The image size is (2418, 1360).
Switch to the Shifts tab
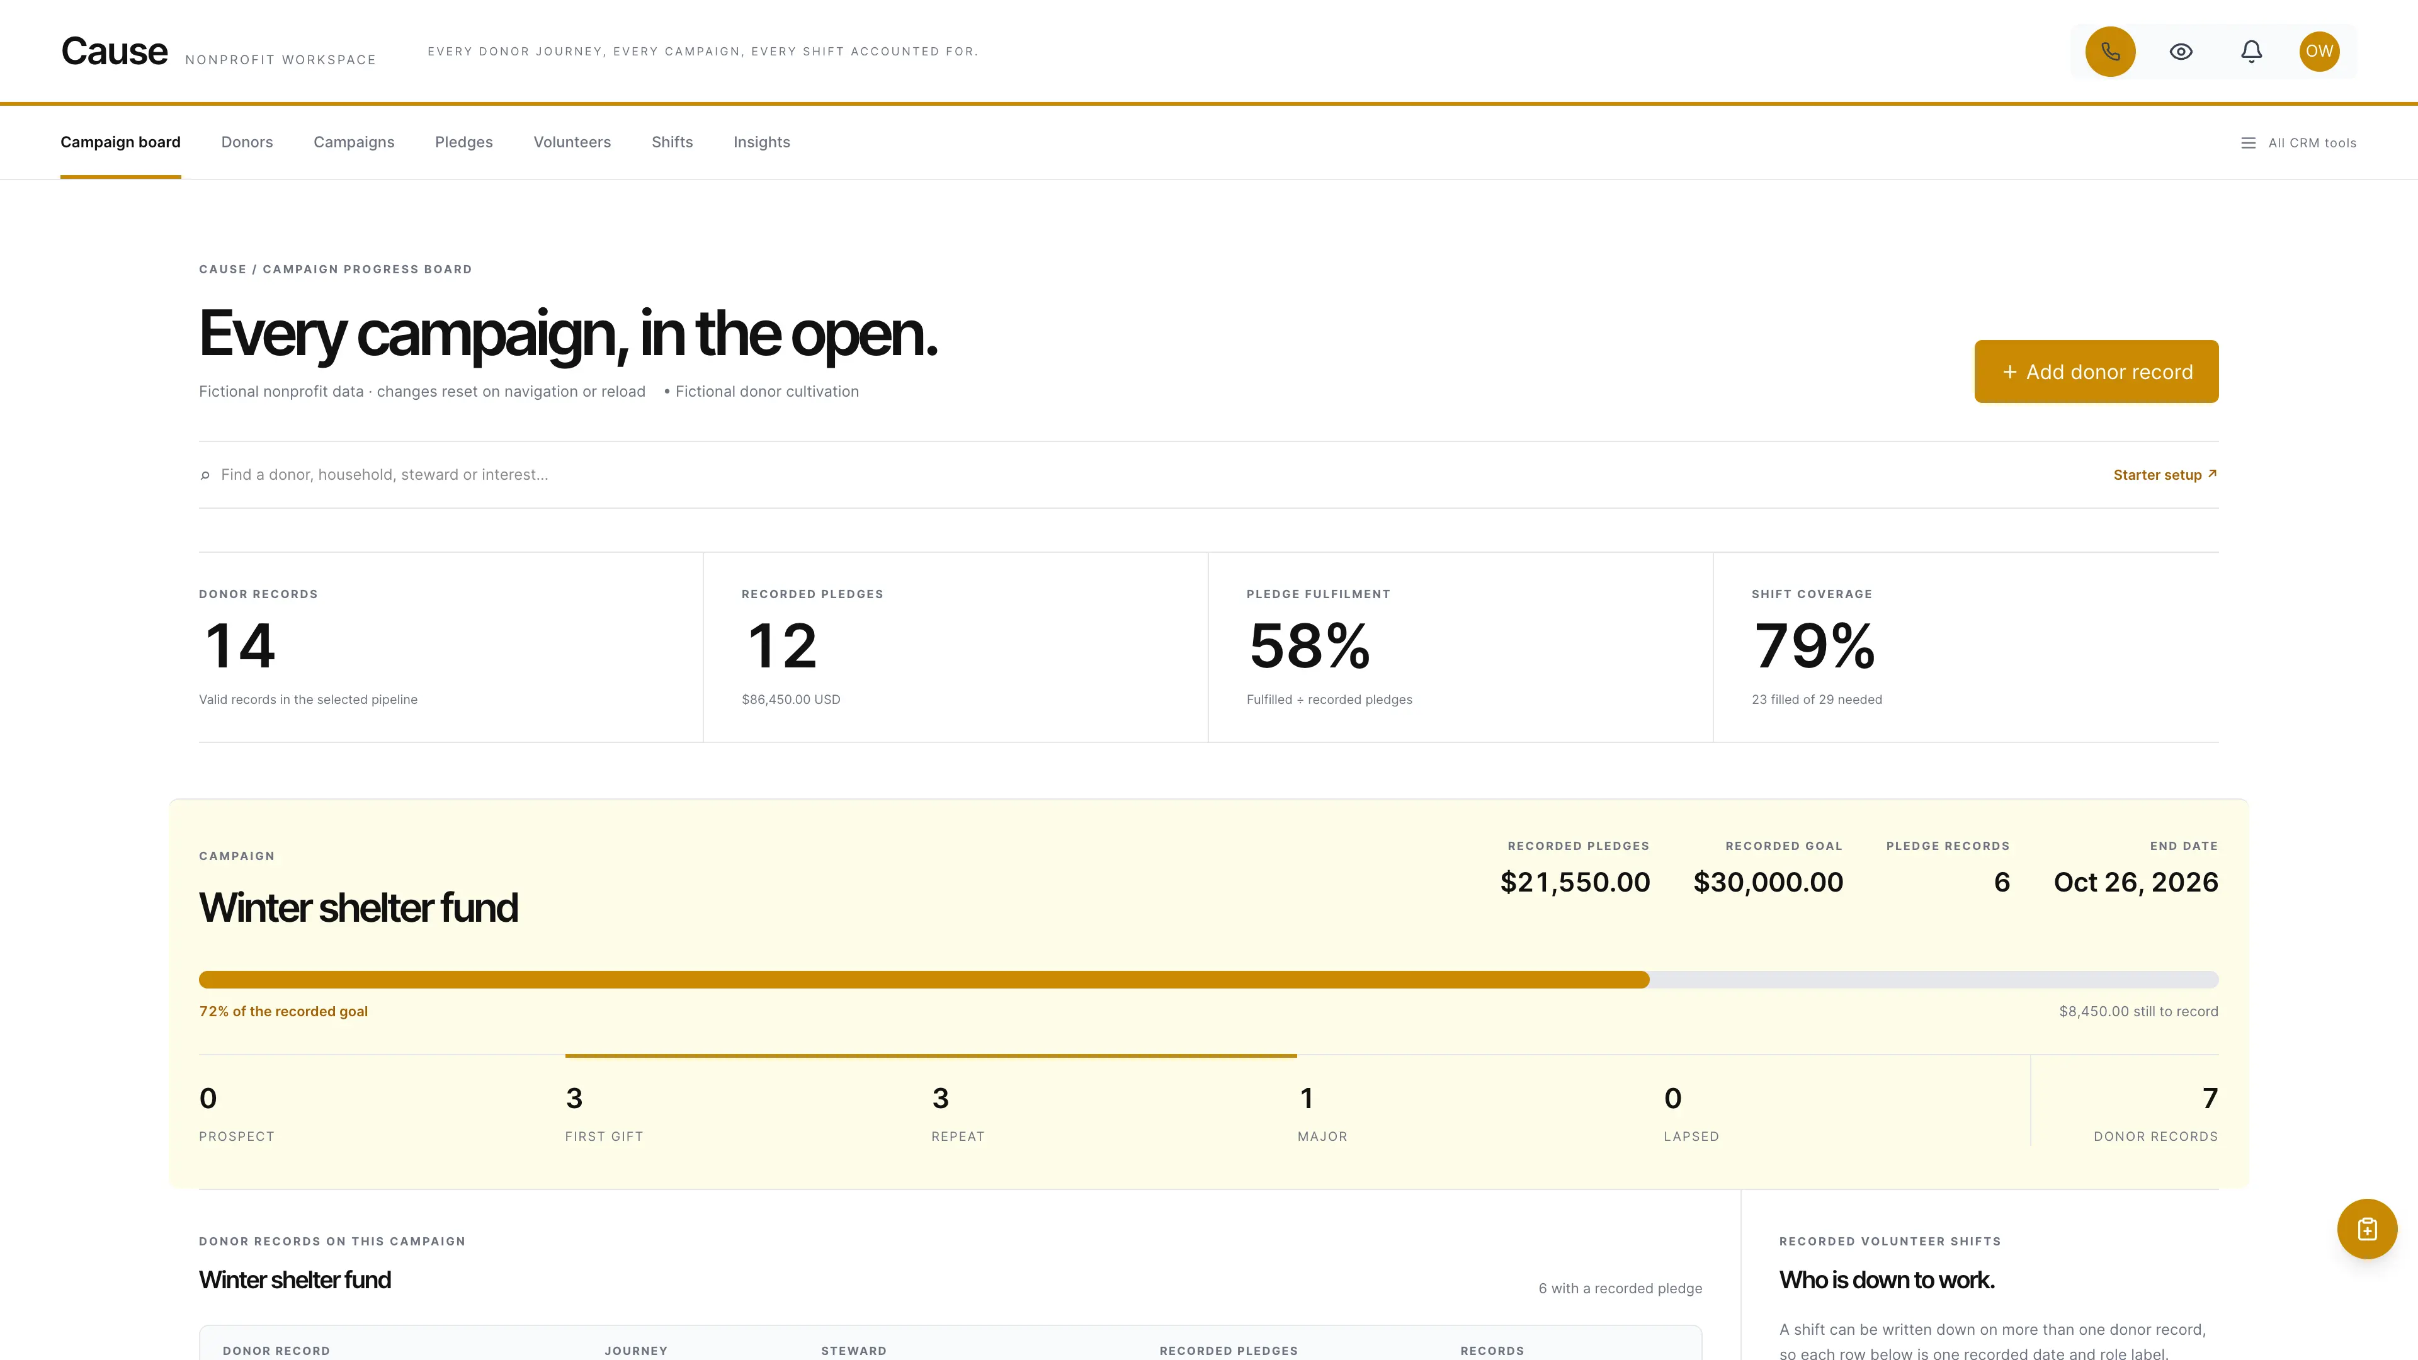point(672,143)
